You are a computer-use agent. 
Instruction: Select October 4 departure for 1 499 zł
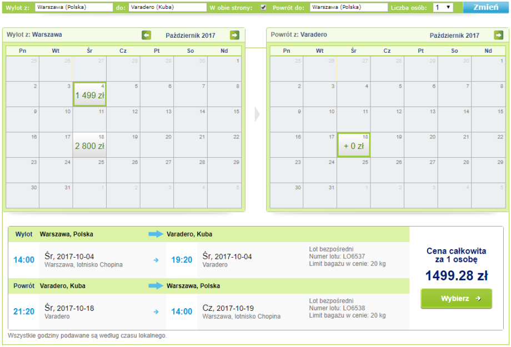89,94
